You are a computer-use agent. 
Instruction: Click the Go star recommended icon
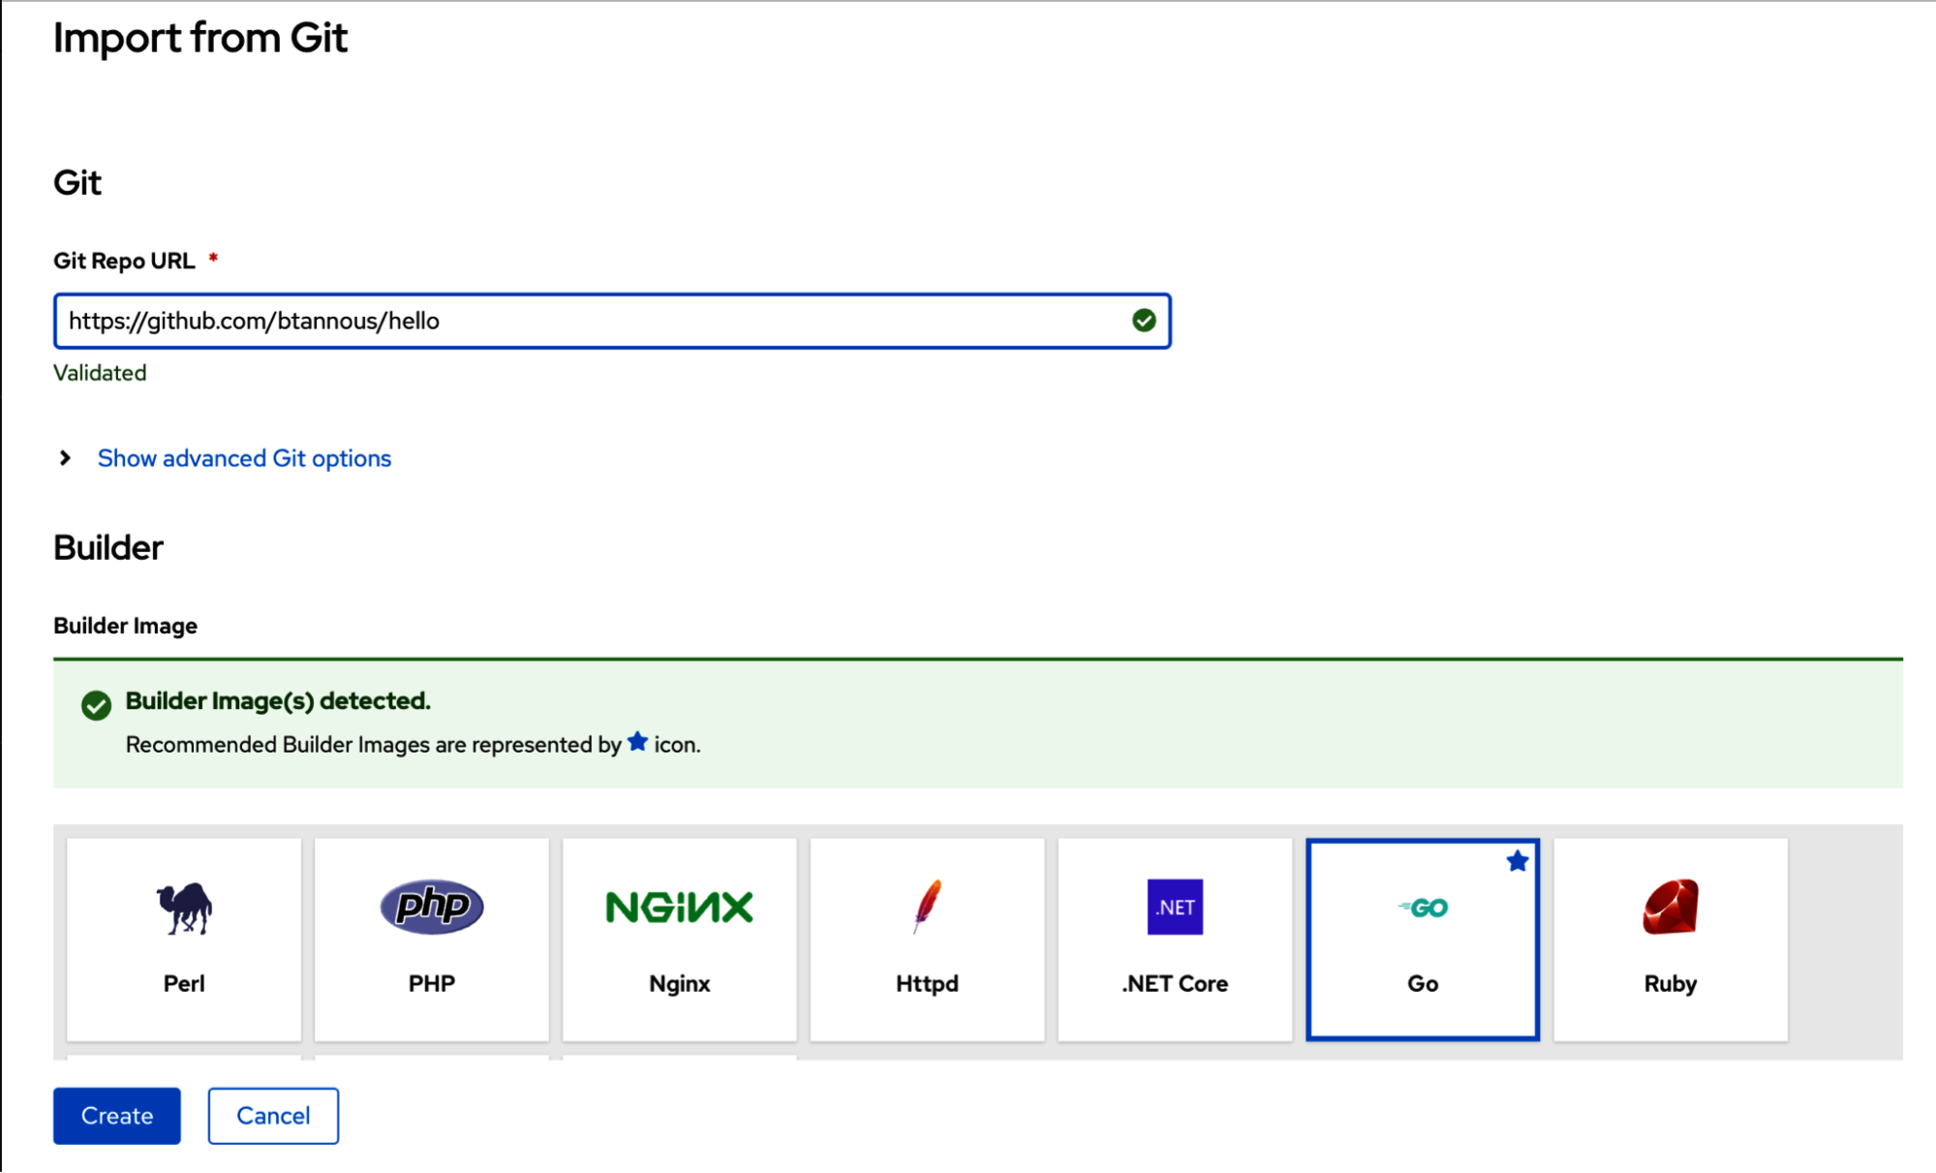pyautogui.click(x=1517, y=862)
